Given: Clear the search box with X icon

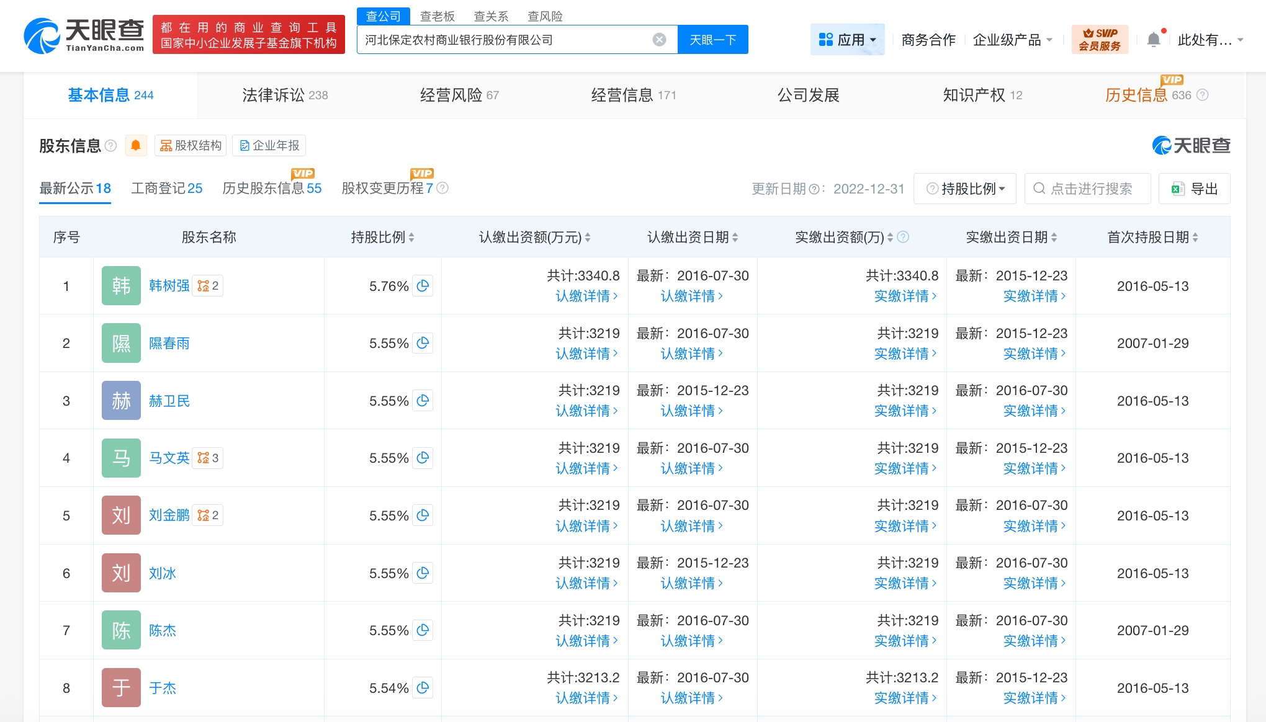Looking at the screenshot, I should click(659, 40).
